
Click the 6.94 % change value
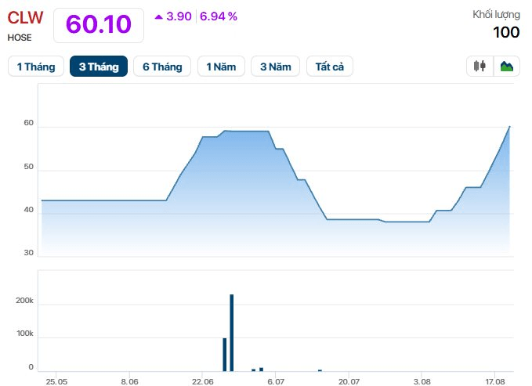click(219, 16)
